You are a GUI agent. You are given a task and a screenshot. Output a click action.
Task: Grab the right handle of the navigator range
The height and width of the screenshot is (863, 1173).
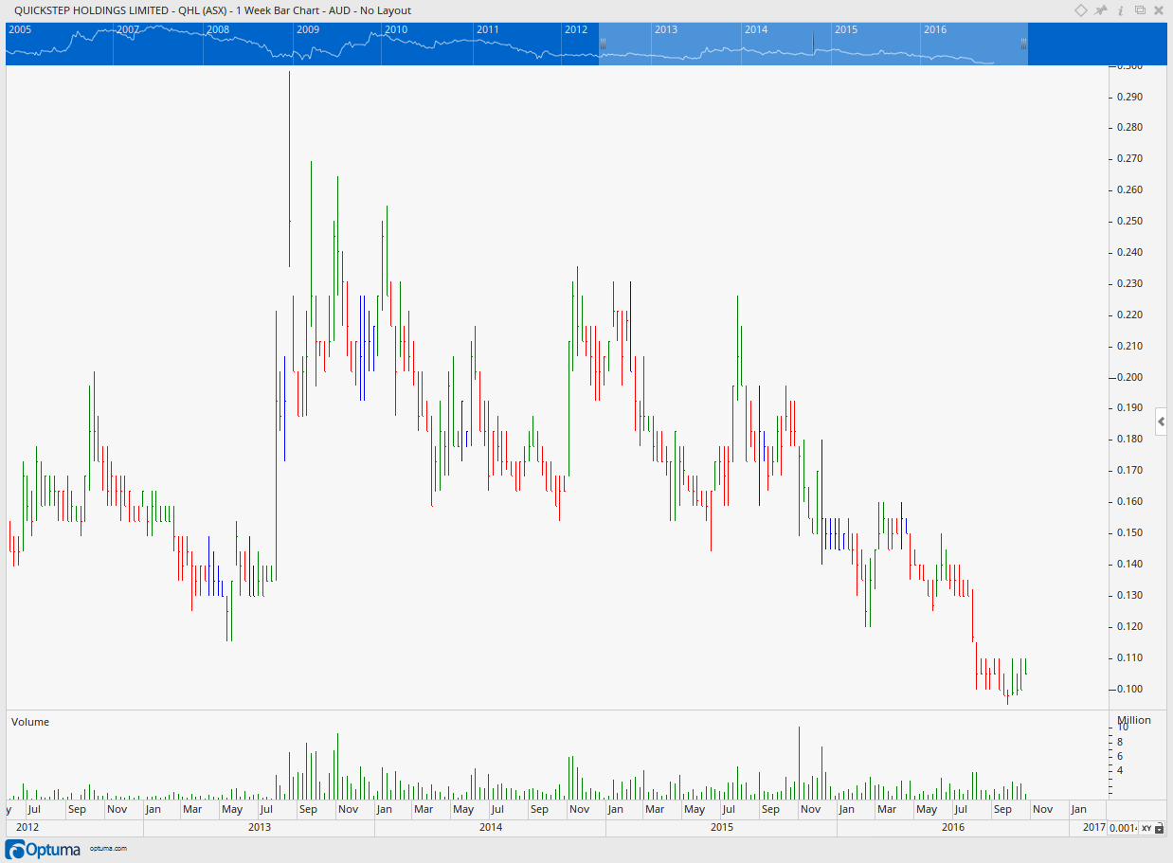click(1023, 44)
